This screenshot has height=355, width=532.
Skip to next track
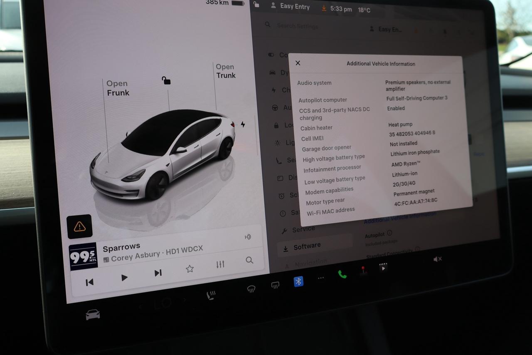[158, 273]
